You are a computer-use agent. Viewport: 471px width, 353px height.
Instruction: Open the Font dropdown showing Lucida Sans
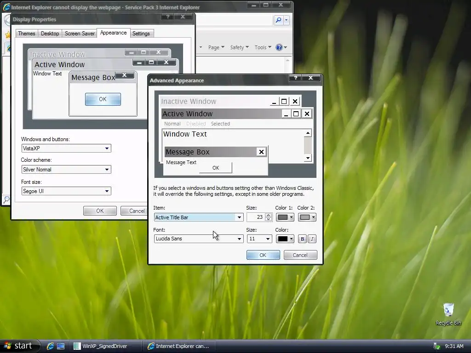199,239
